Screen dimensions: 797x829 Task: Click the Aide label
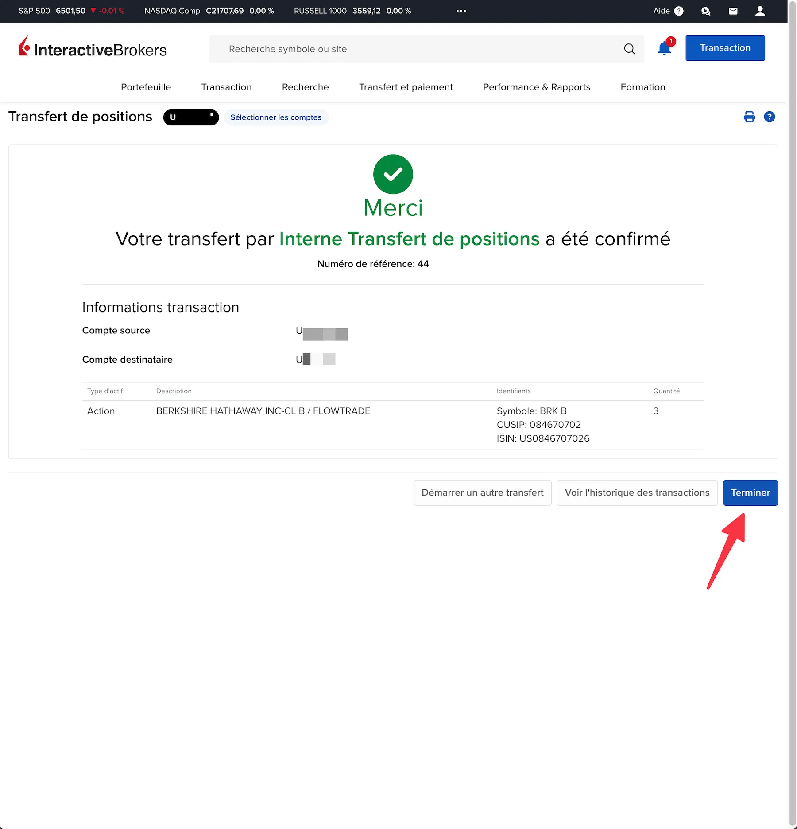click(662, 11)
